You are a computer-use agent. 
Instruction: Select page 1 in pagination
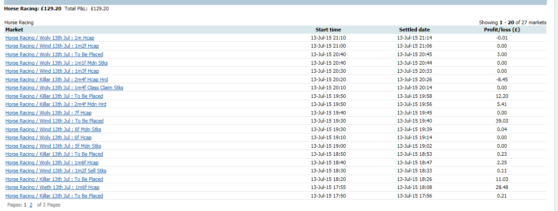click(x=25, y=205)
